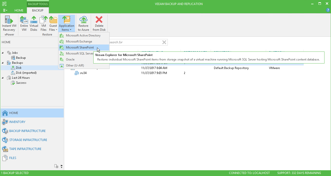Open TAPE INFRASTRUCTURE view
331x176 pixels.
coord(32,149)
